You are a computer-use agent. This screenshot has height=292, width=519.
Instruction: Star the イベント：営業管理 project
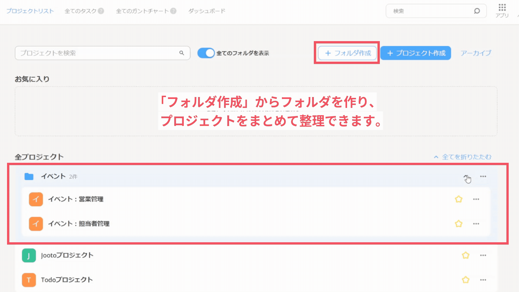click(x=458, y=199)
